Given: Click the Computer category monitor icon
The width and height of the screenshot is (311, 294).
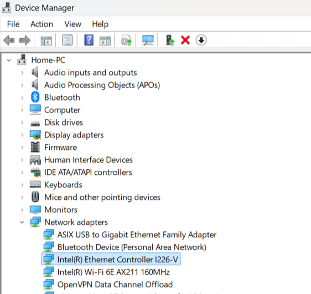Looking at the screenshot, I should coord(35,110).
